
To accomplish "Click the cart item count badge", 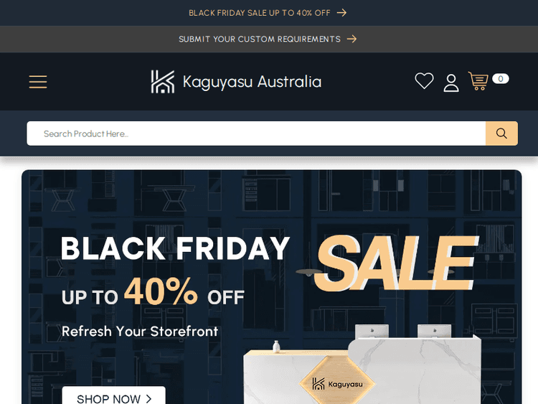I will tap(500, 79).
